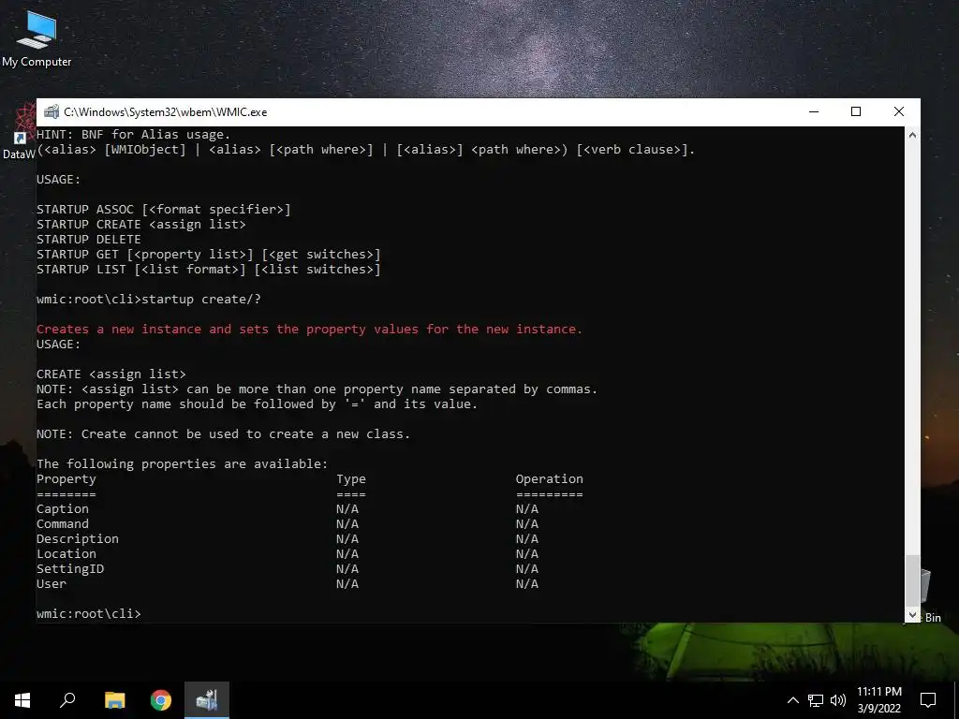Click the 'CREATE <assign list>' usage line
959x719 pixels.
pos(111,374)
